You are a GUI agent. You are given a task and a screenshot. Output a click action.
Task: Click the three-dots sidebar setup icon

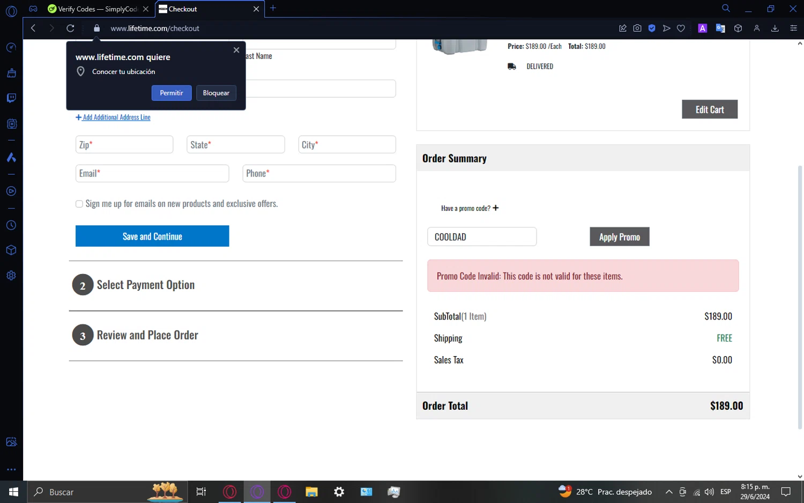[x=11, y=469]
